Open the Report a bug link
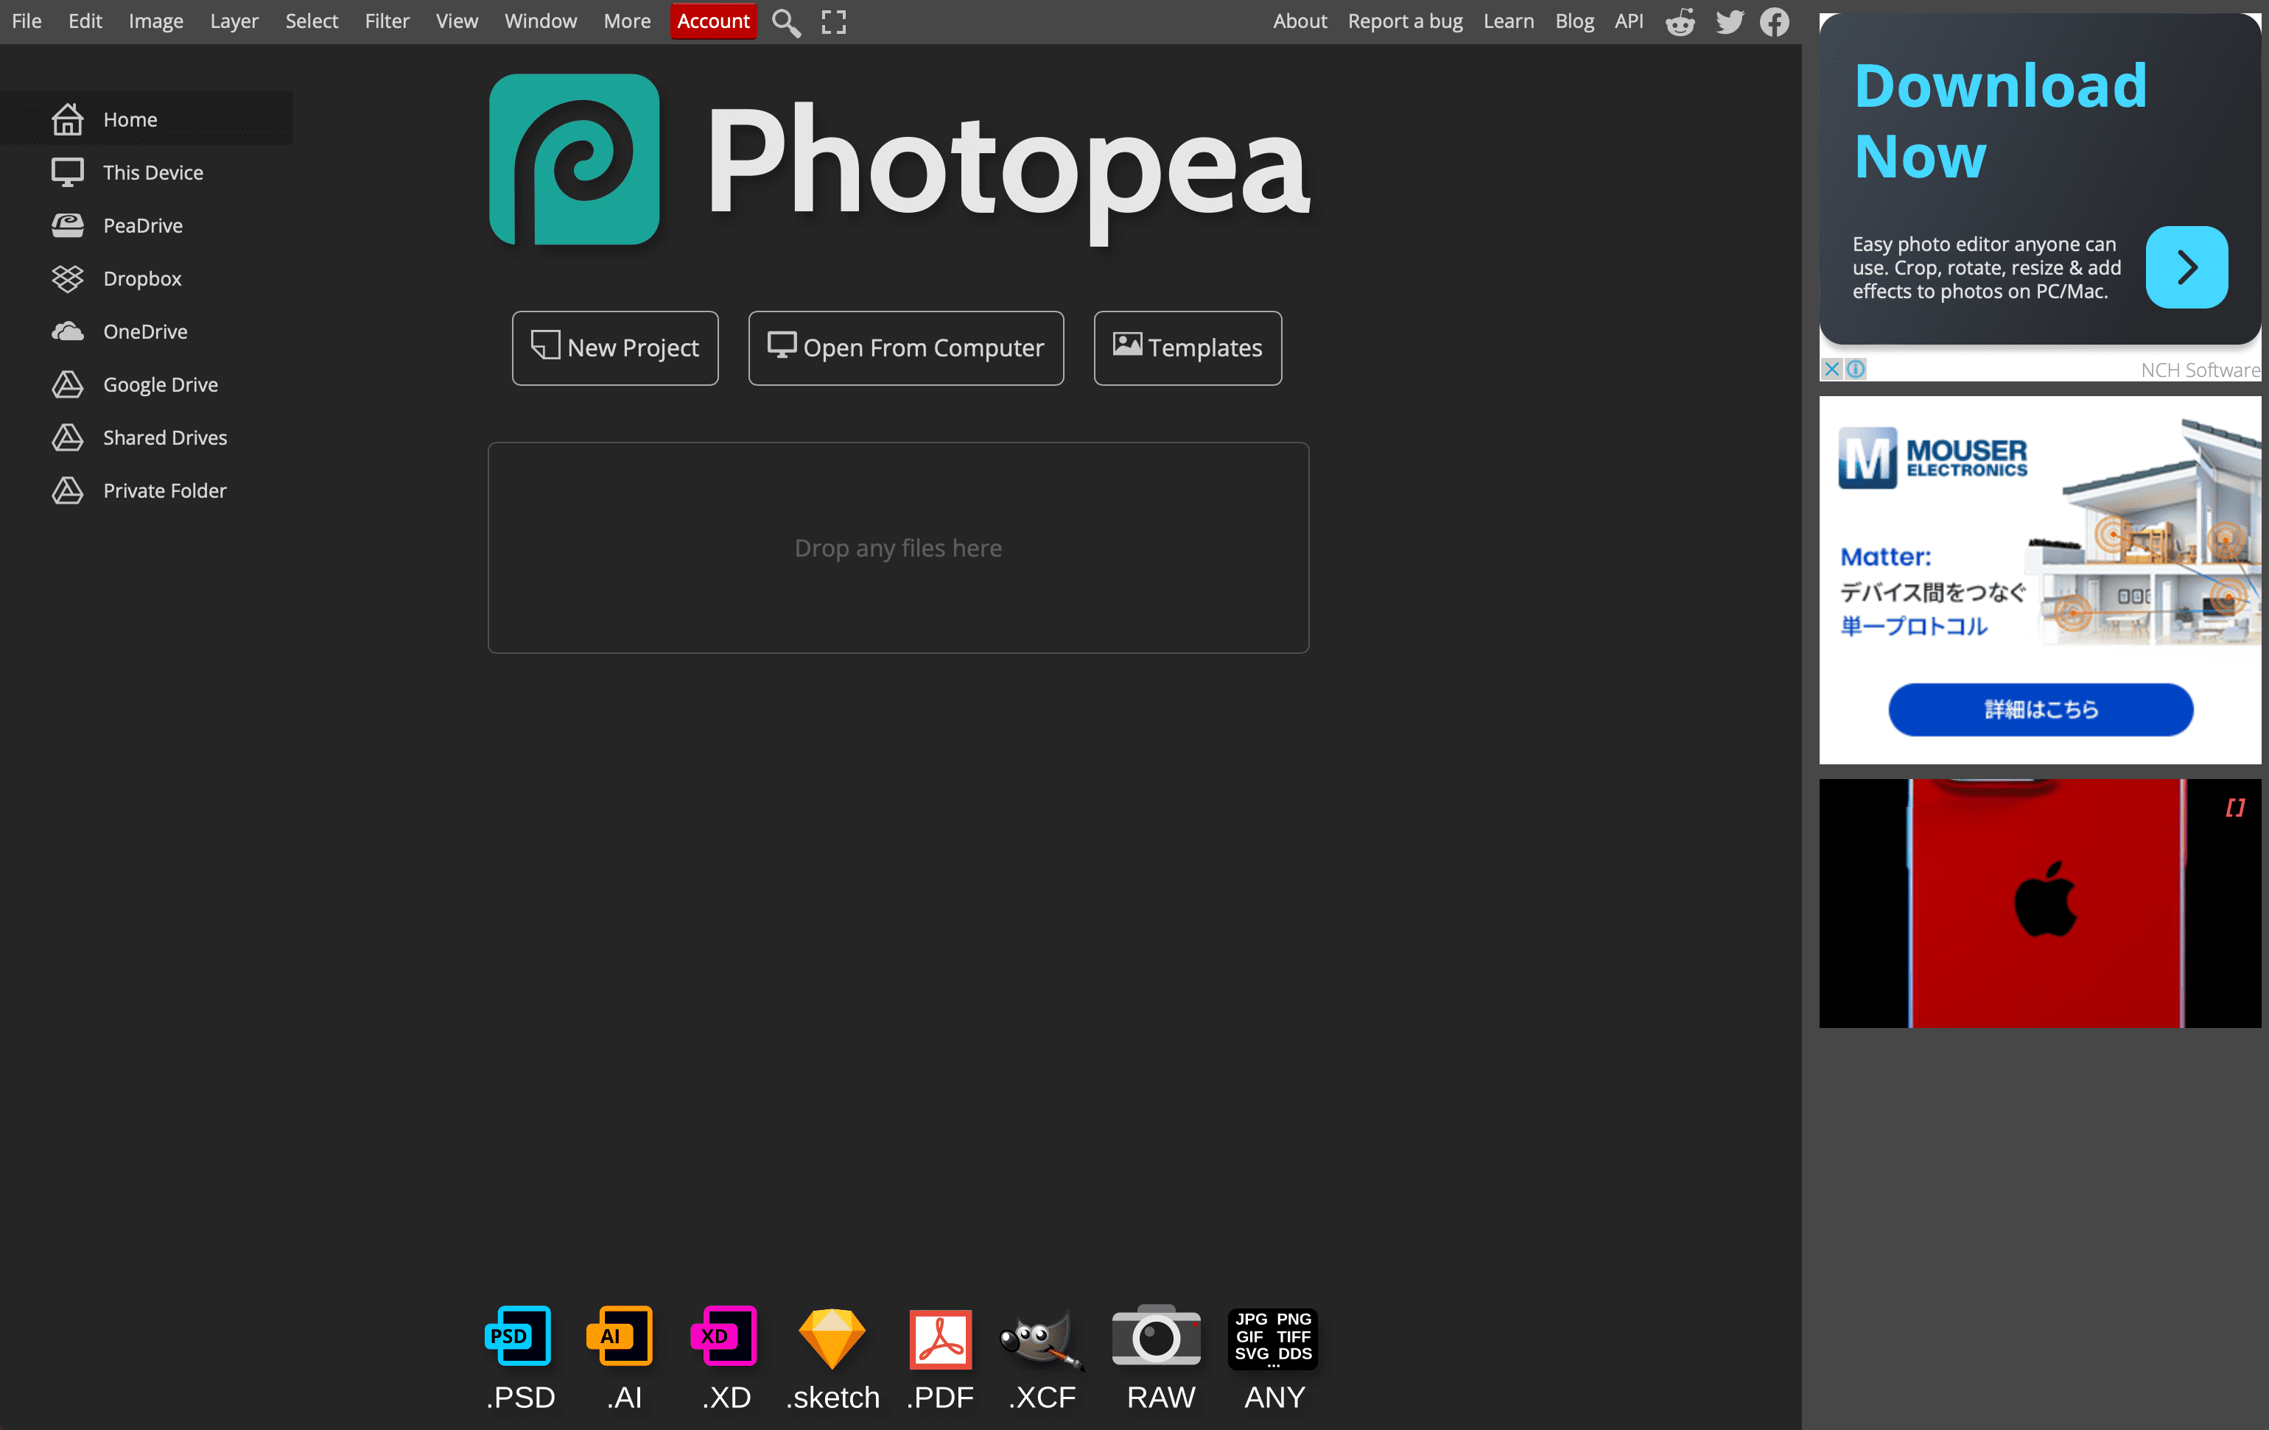Screen dimensions: 2269x1430 [1405, 21]
